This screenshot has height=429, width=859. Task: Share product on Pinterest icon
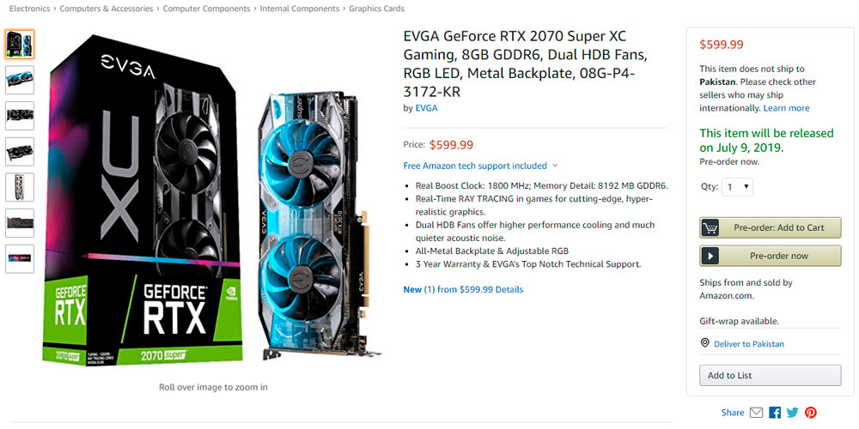[x=811, y=413]
